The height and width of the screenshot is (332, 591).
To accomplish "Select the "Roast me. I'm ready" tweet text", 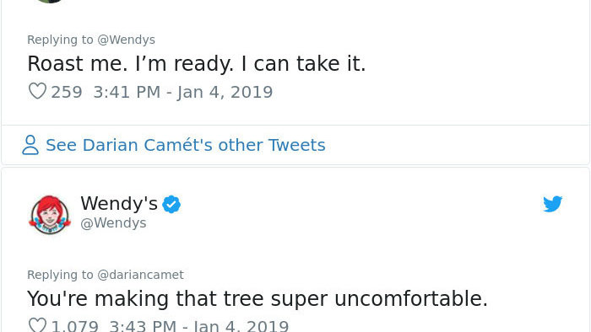I will click(x=197, y=63).
